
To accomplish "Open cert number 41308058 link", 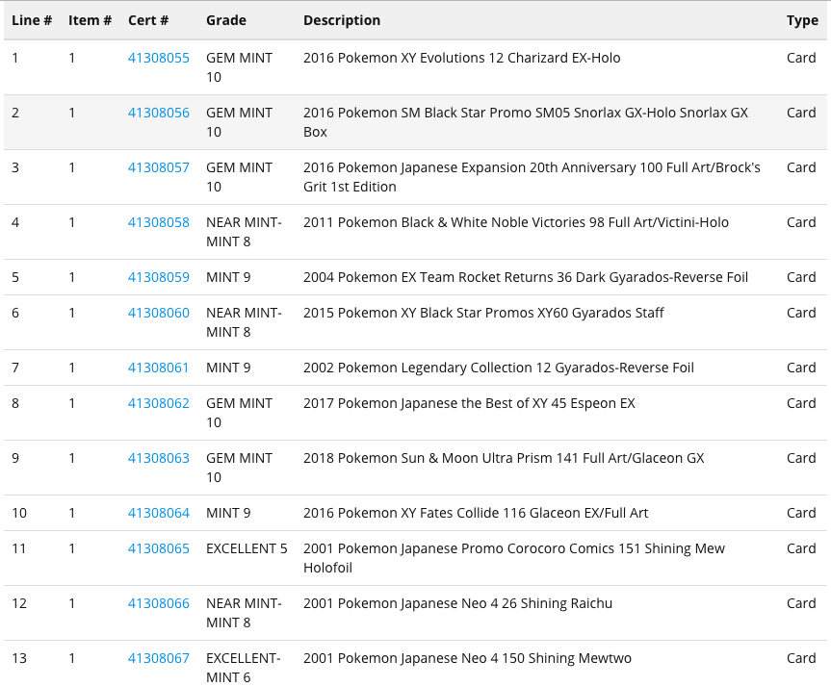I will 159,222.
